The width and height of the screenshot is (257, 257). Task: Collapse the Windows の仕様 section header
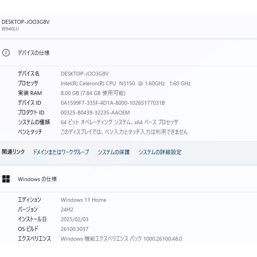click(x=37, y=179)
